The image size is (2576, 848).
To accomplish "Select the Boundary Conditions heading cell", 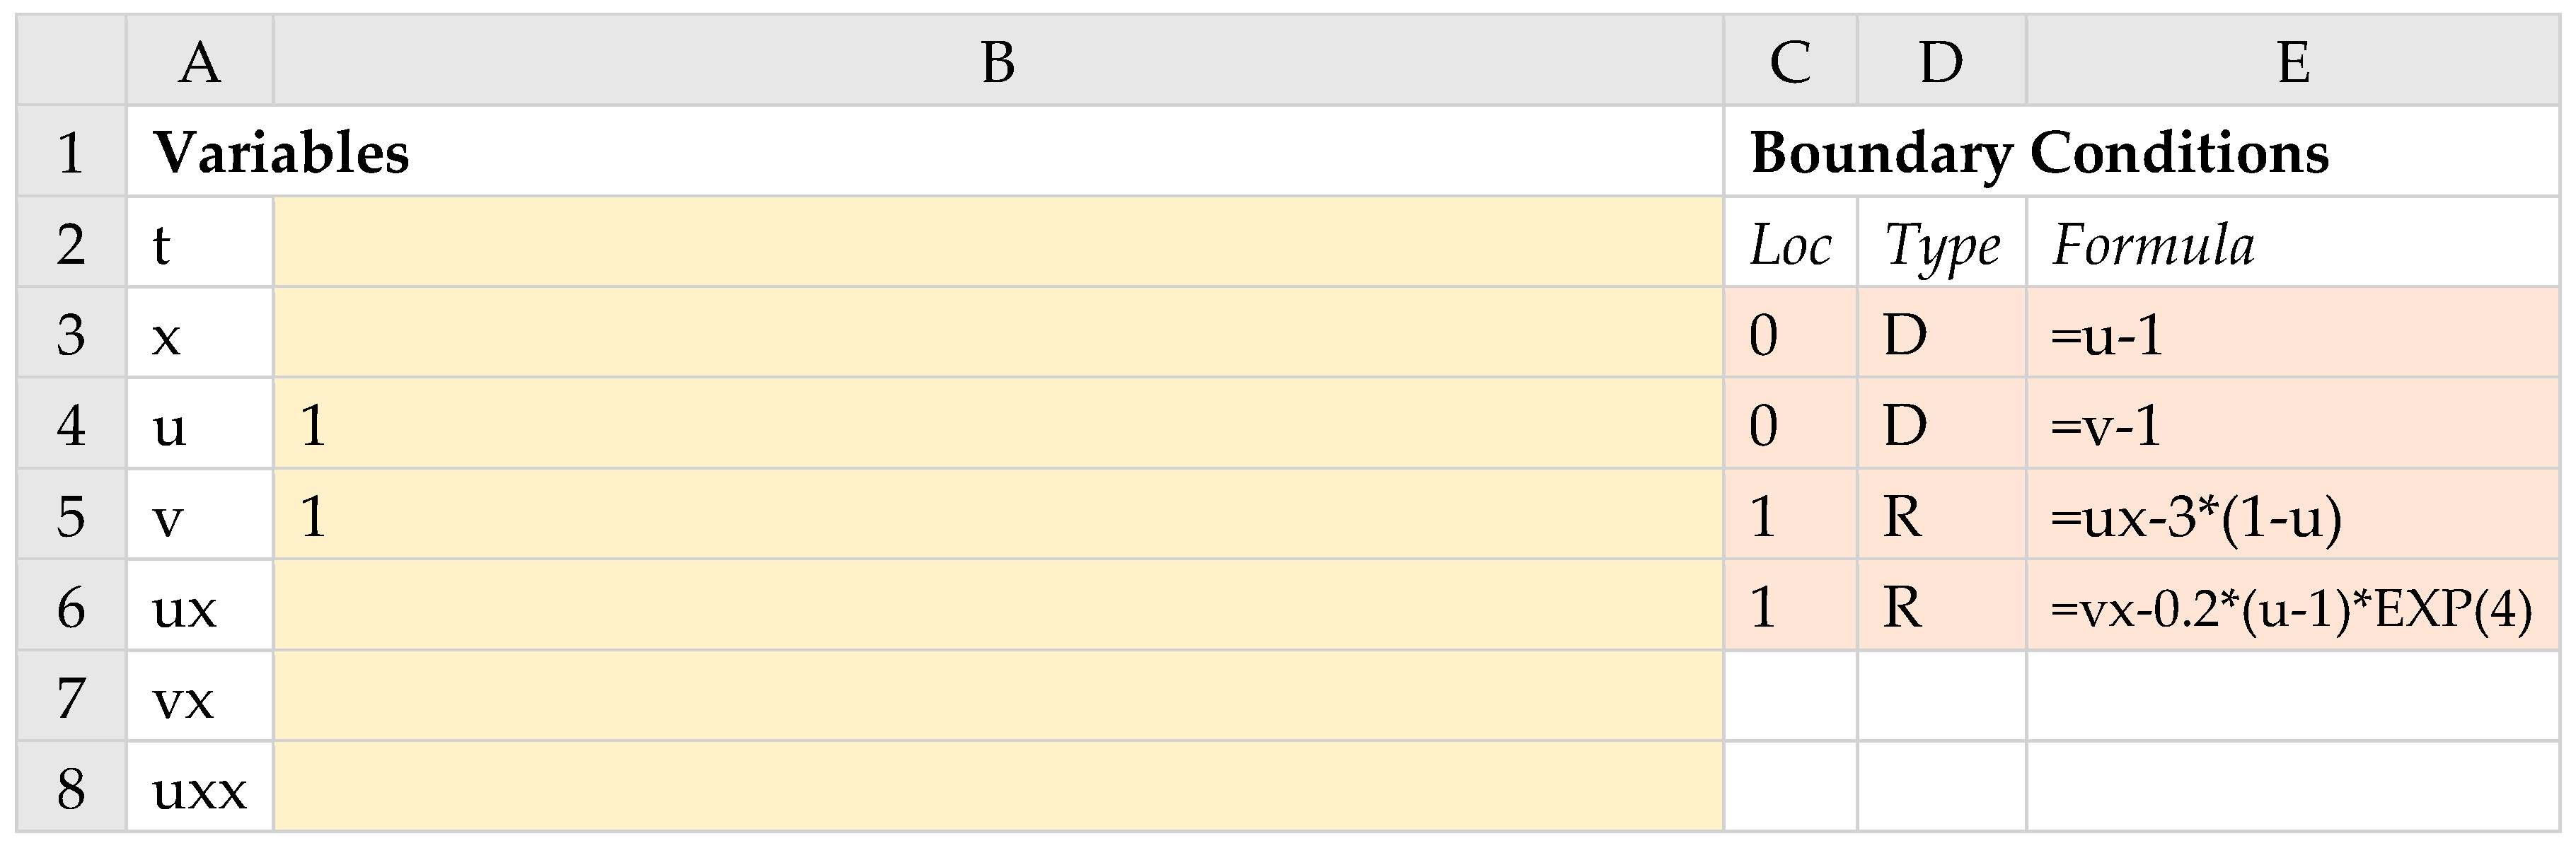I will [x=2040, y=152].
